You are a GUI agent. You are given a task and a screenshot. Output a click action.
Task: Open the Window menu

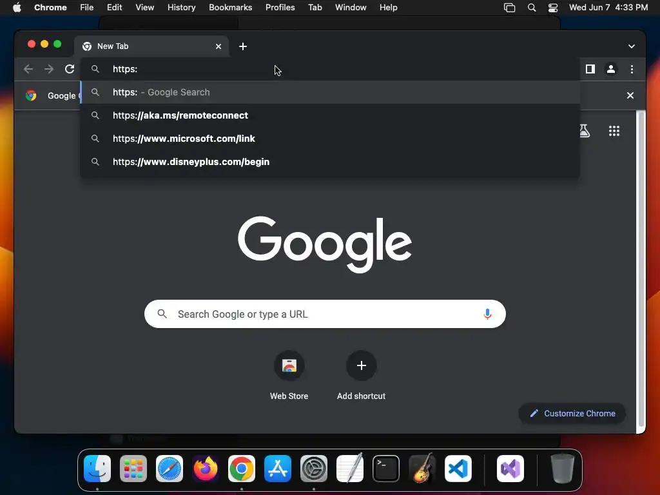(351, 8)
